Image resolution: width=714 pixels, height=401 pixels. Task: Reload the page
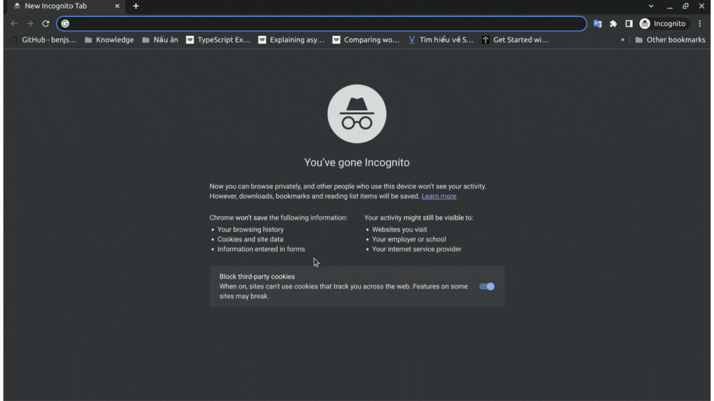click(x=45, y=24)
